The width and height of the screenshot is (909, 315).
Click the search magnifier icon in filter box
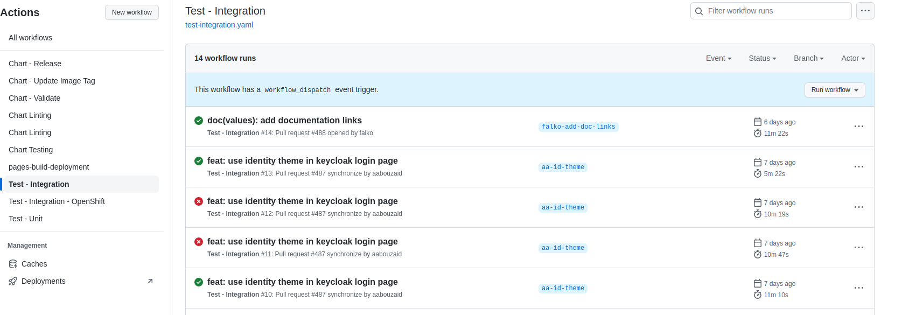(699, 11)
